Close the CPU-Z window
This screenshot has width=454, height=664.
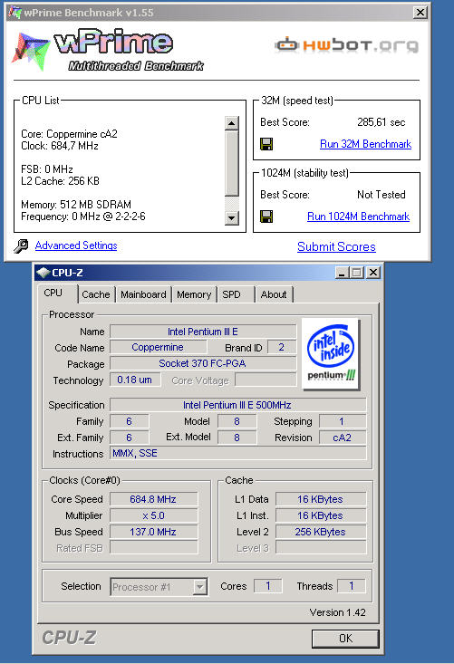(x=373, y=273)
